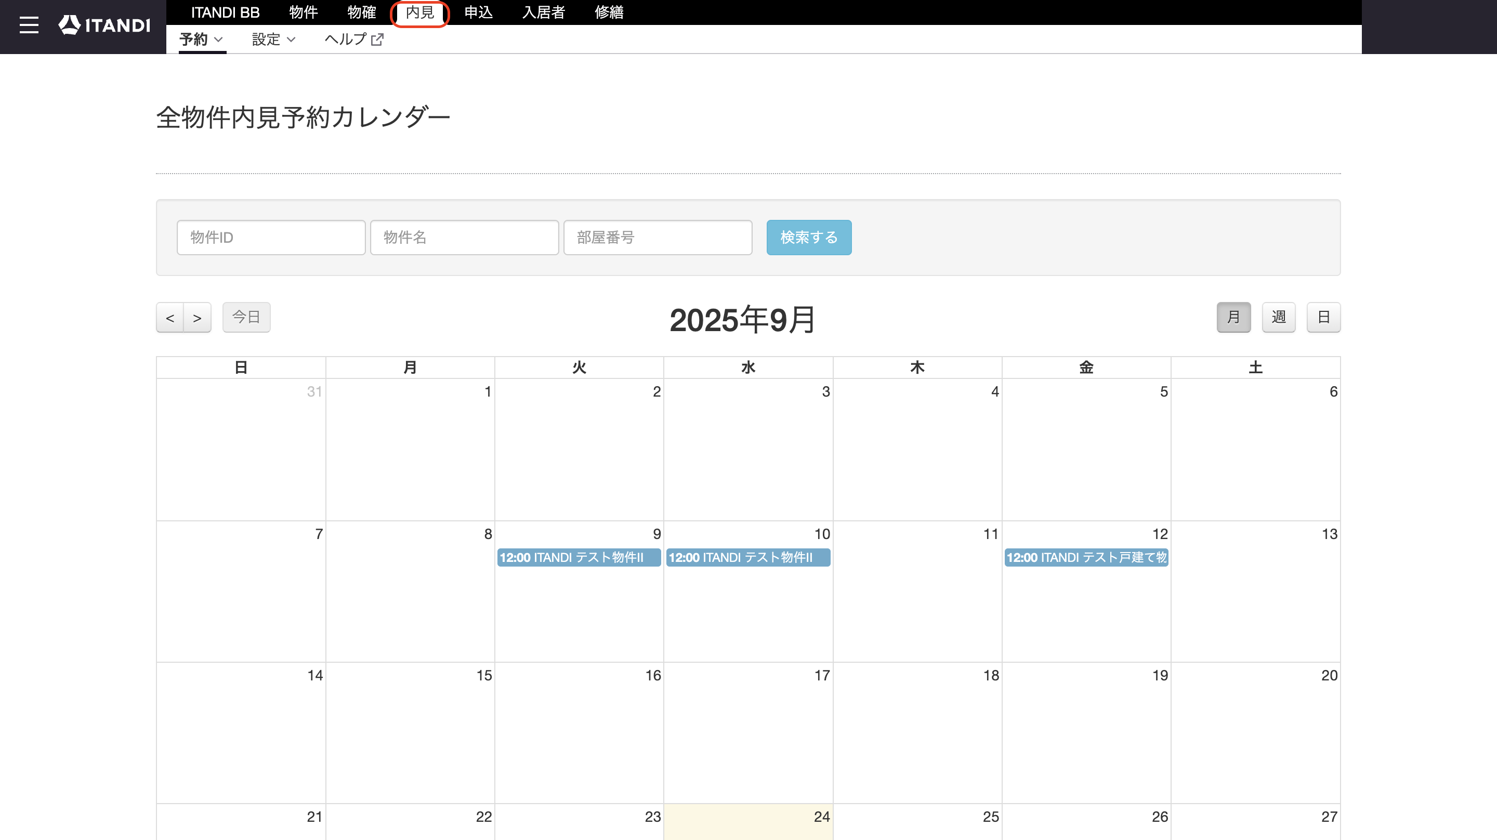Select date 2 in the calendar

(656, 392)
